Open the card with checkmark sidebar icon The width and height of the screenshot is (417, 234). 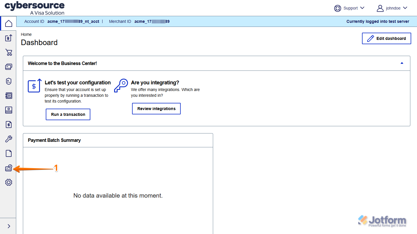point(9,168)
